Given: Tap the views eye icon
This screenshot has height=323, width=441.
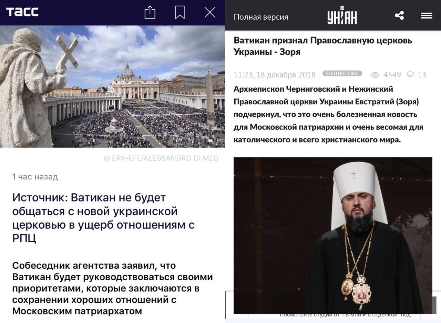Looking at the screenshot, I should (x=375, y=75).
